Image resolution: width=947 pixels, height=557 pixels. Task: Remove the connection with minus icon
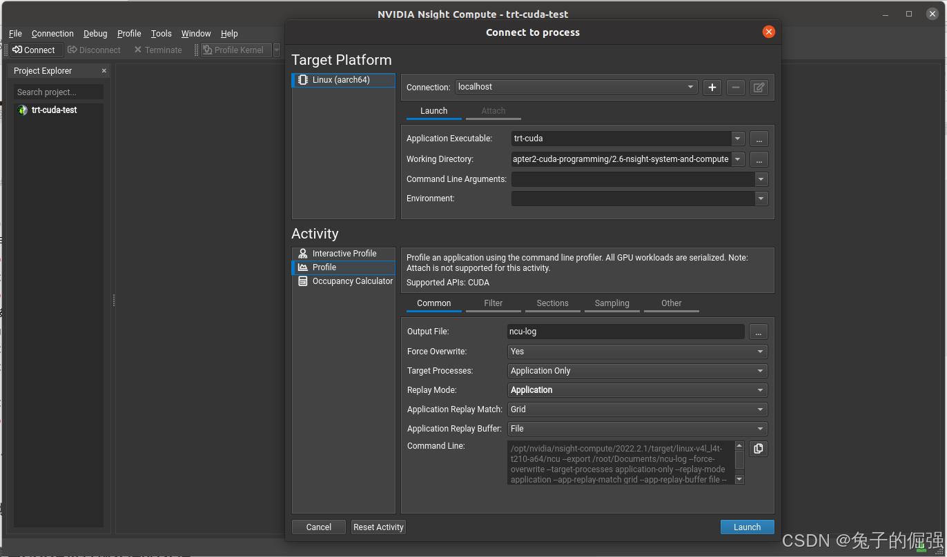736,88
